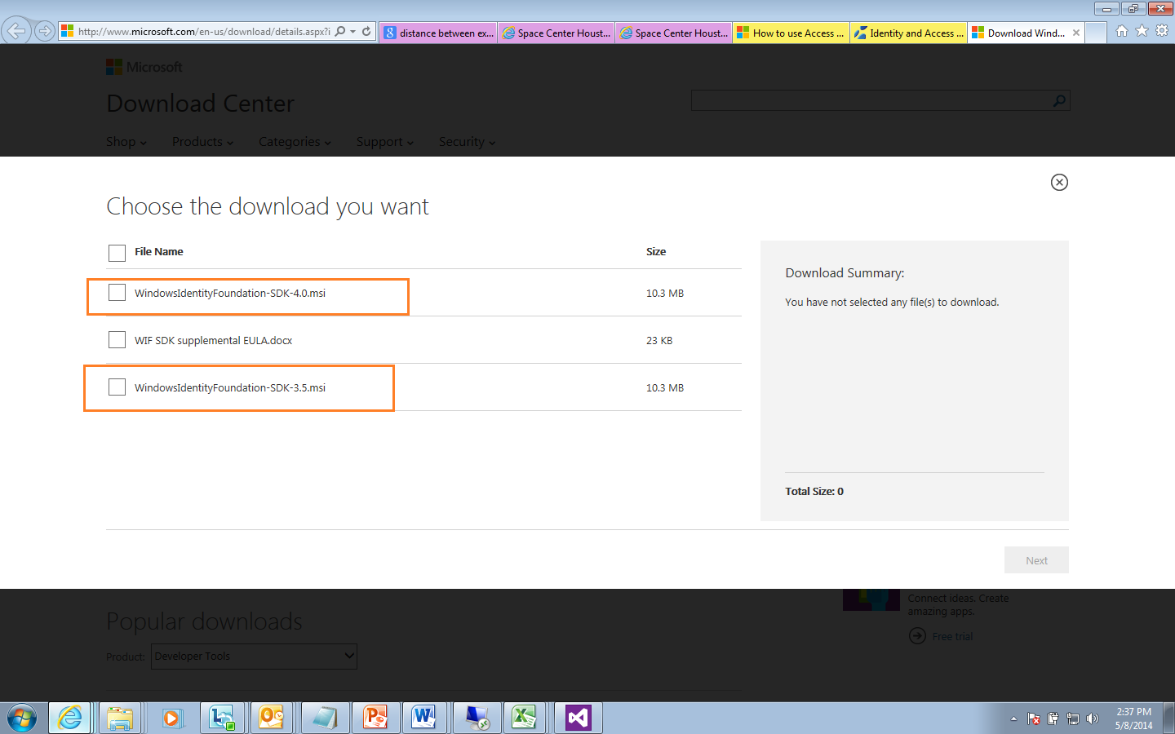Click the volume speaker tray icon
This screenshot has width=1175, height=734.
[1093, 719]
